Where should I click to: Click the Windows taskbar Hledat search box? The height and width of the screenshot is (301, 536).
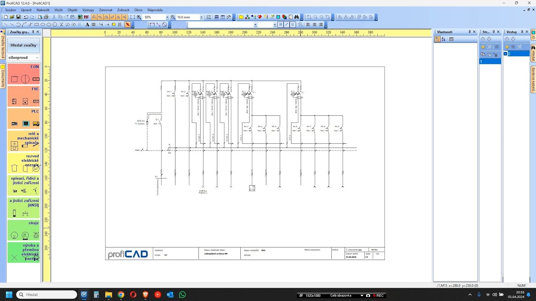(46, 295)
